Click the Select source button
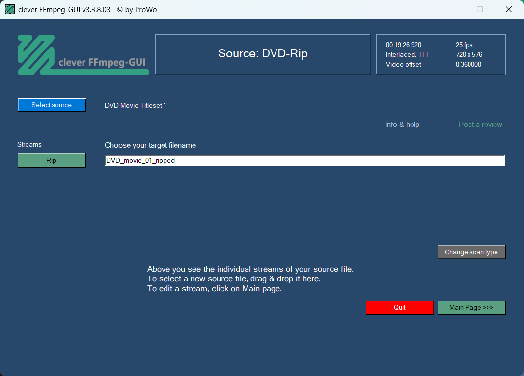524x376 pixels. point(52,105)
